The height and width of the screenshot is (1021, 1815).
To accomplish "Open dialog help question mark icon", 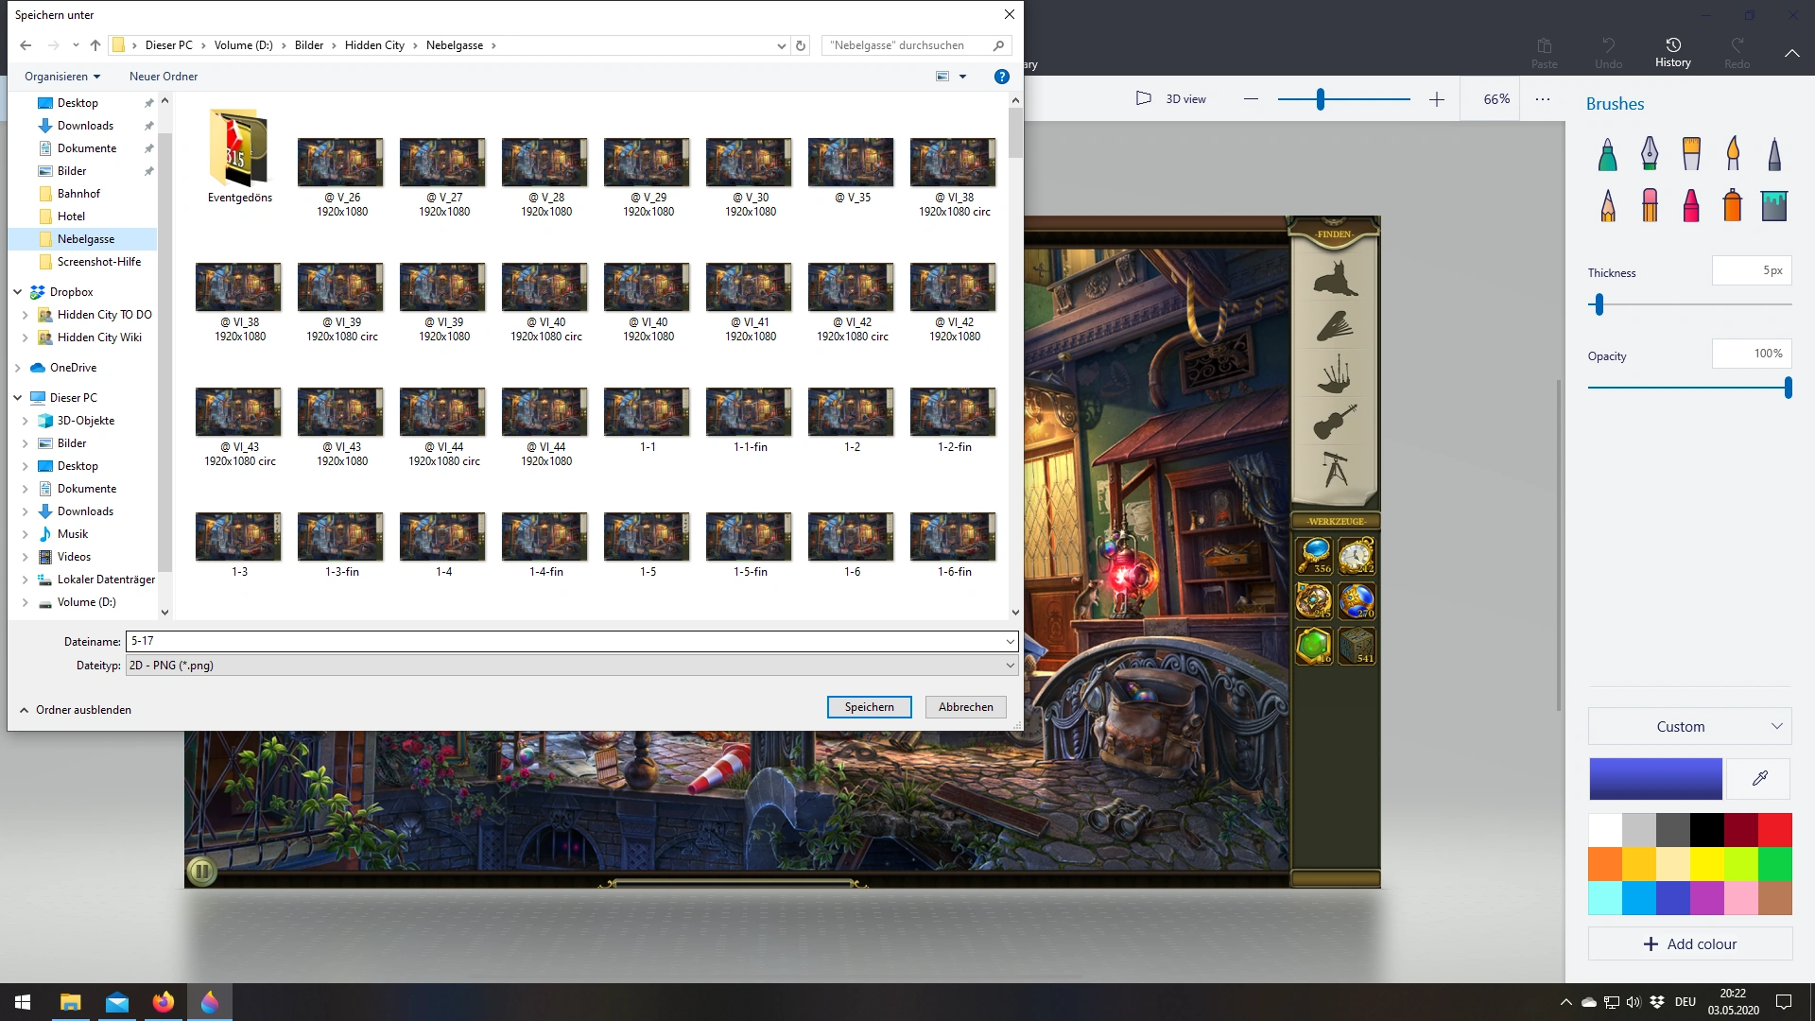I will click(x=1001, y=77).
